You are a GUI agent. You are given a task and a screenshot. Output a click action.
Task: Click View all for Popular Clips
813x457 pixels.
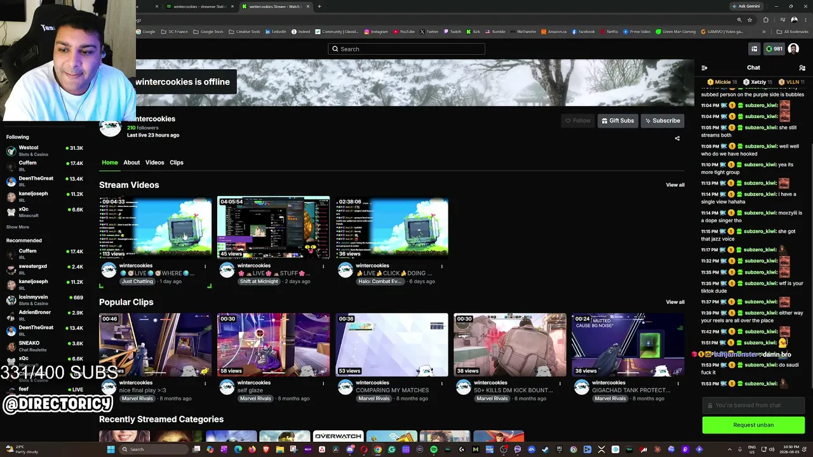(675, 302)
